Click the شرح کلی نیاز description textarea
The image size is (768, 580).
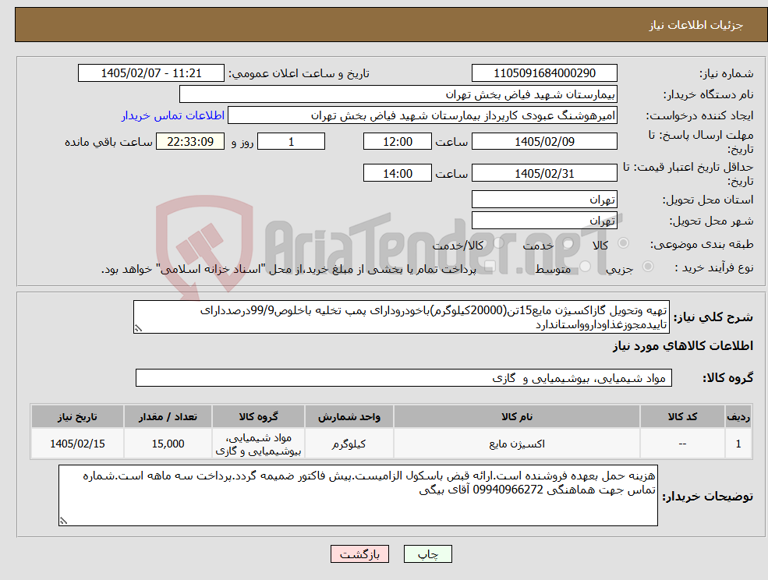tap(401, 317)
